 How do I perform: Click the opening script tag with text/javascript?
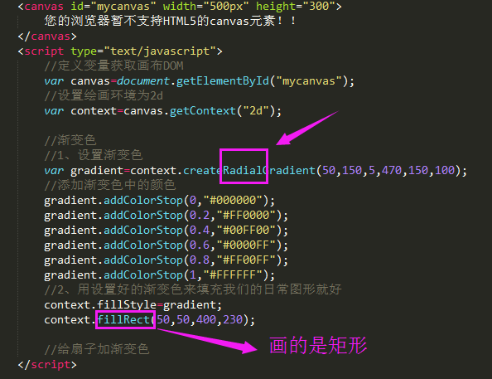click(x=120, y=51)
